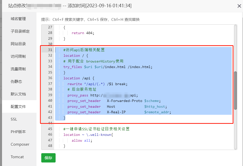Click line number 31 in the gutter
This screenshot has width=243, height=166.
[x=50, y=50]
